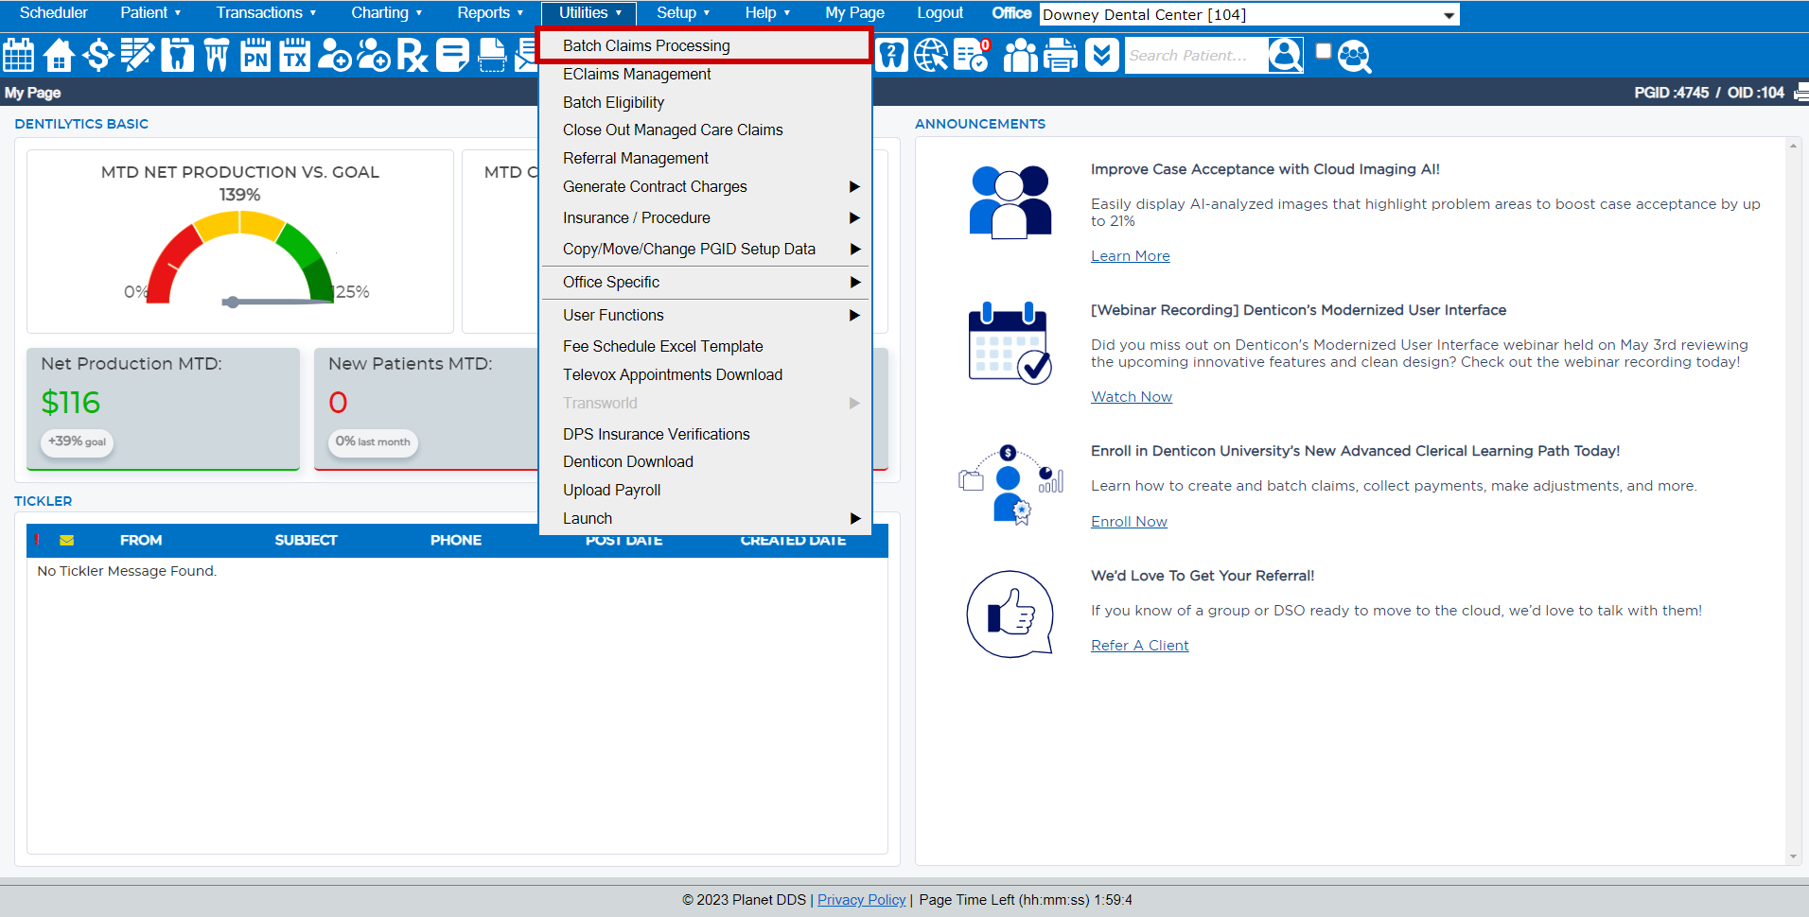The width and height of the screenshot is (1809, 917).
Task: Open the Utilities menu
Action: click(x=588, y=13)
